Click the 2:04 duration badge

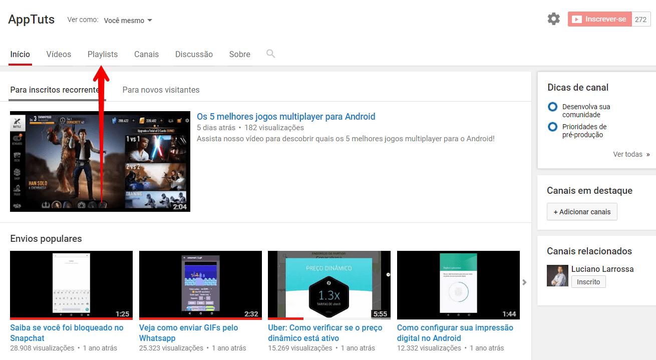[x=180, y=206]
